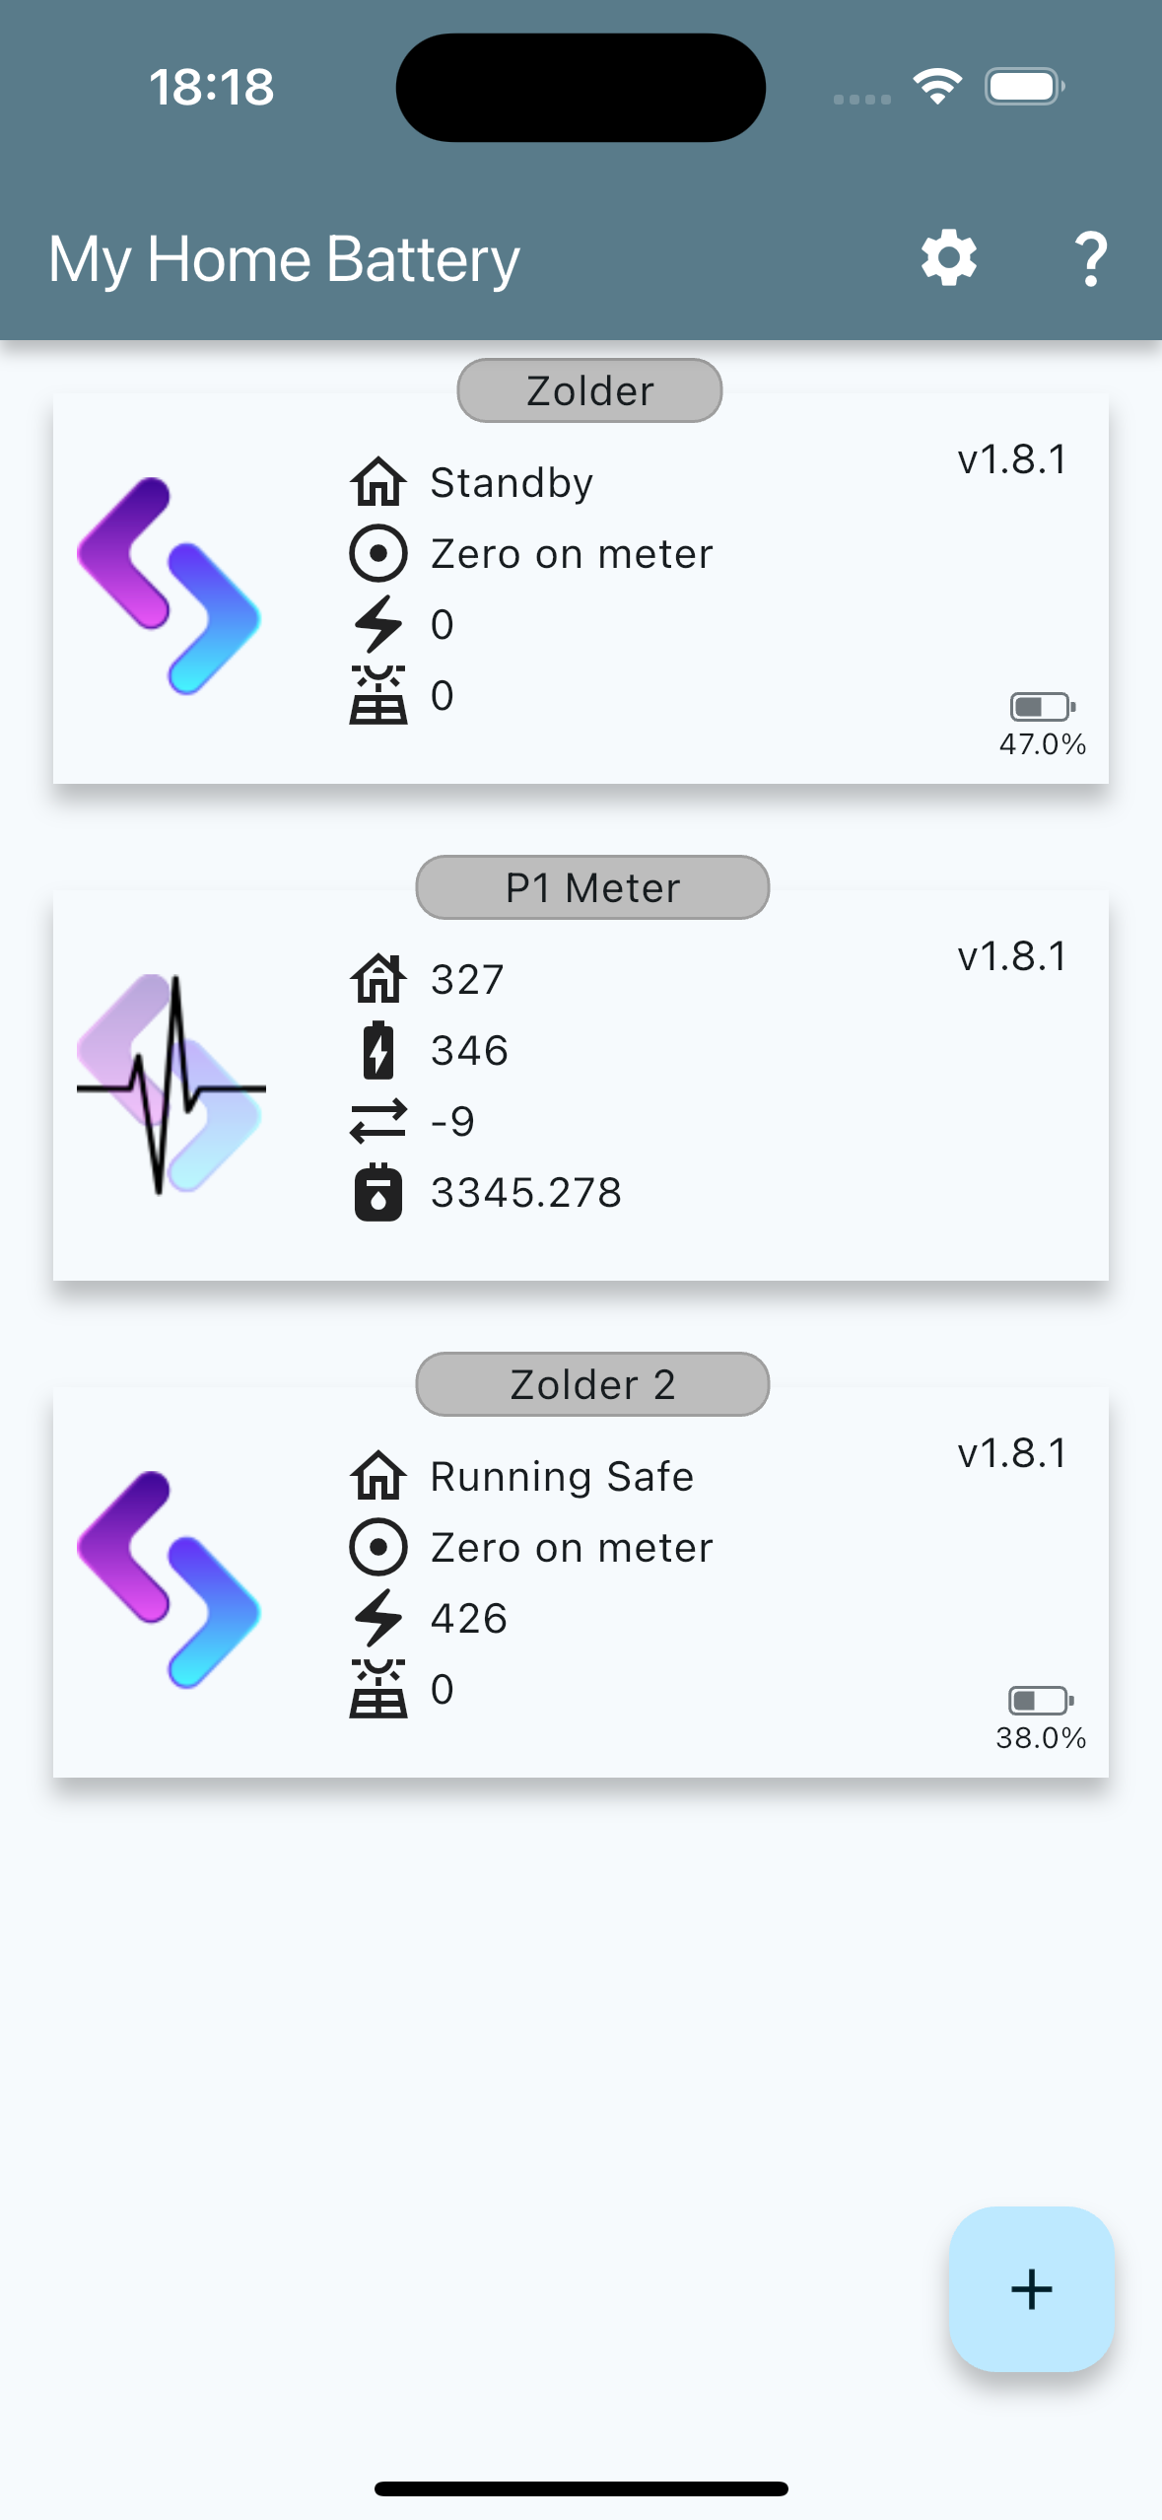Tap the charging battery icon beside 346

click(x=378, y=1051)
